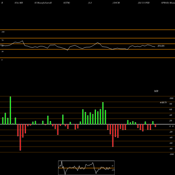The width and height of the screenshot is (175, 175).
Task: Click the '(DJ US PER' title text
Action: coord(143,3)
